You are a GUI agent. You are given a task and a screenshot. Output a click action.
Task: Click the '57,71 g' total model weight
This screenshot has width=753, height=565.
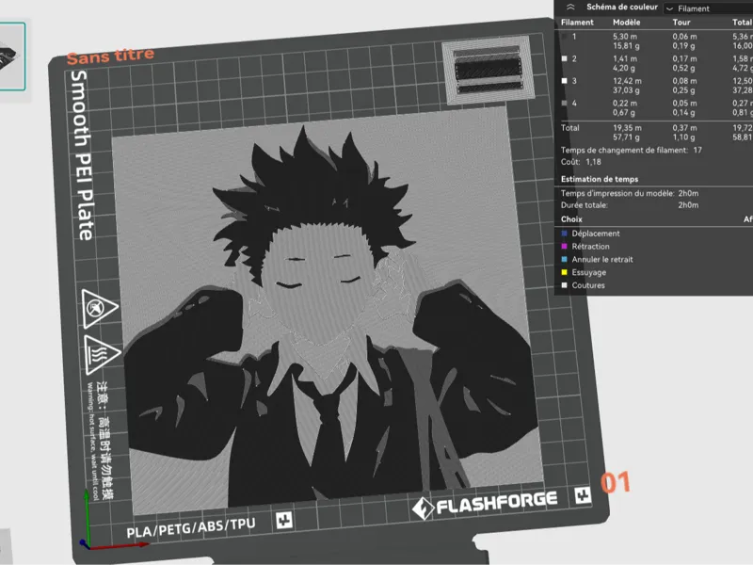pos(626,137)
